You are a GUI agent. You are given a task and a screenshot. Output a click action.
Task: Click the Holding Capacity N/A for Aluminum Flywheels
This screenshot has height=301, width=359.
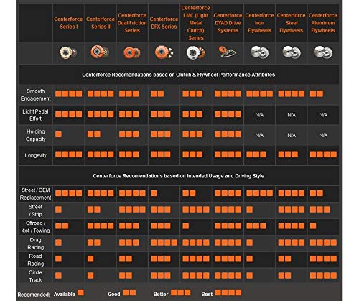coord(323,136)
